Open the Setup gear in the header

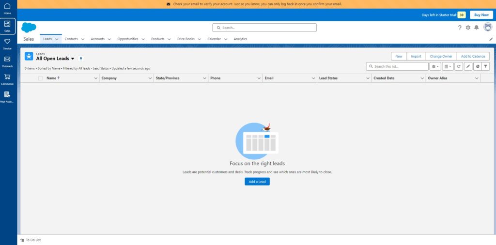pyautogui.click(x=468, y=28)
